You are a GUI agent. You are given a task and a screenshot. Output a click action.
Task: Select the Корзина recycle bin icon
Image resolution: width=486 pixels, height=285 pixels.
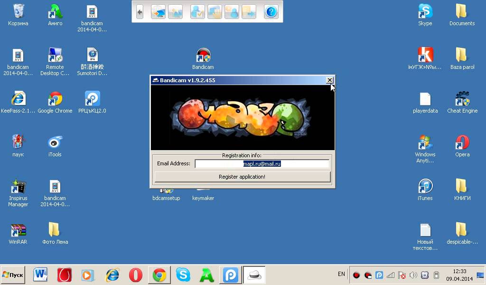[18, 15]
